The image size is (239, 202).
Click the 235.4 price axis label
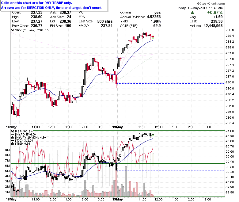point(230,123)
